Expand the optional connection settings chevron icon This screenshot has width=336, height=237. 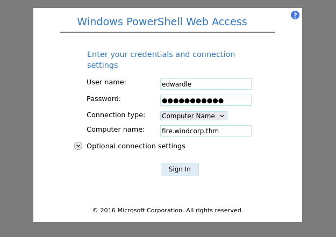click(78, 146)
